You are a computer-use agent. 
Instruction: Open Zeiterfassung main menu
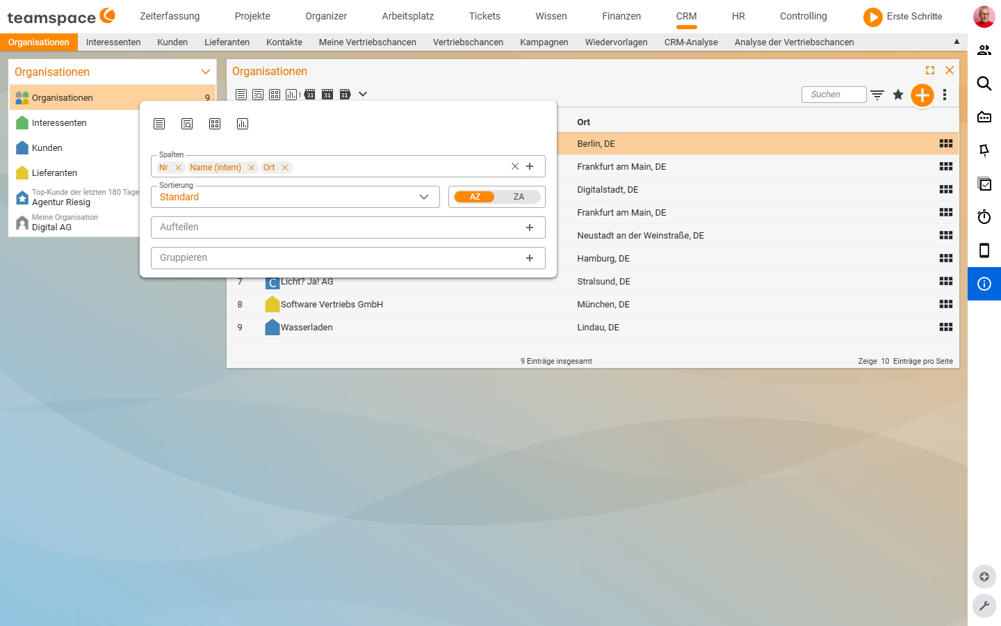click(170, 16)
